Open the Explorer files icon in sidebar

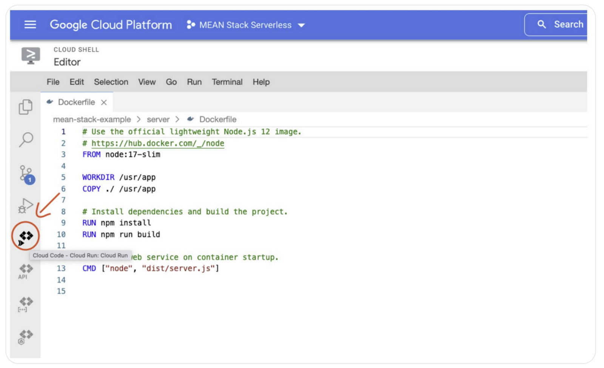coord(26,107)
